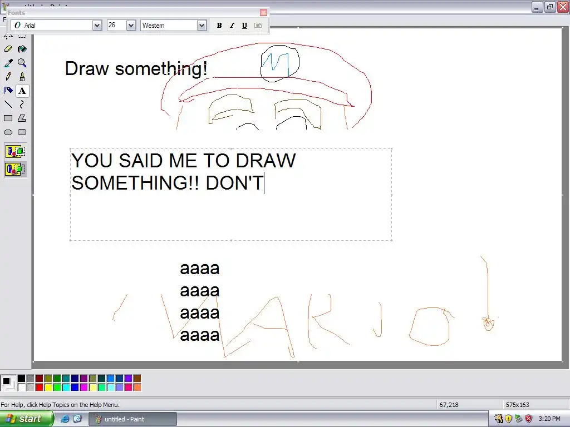Pick black from the color palette
Image resolution: width=570 pixels, height=427 pixels.
[x=22, y=378]
